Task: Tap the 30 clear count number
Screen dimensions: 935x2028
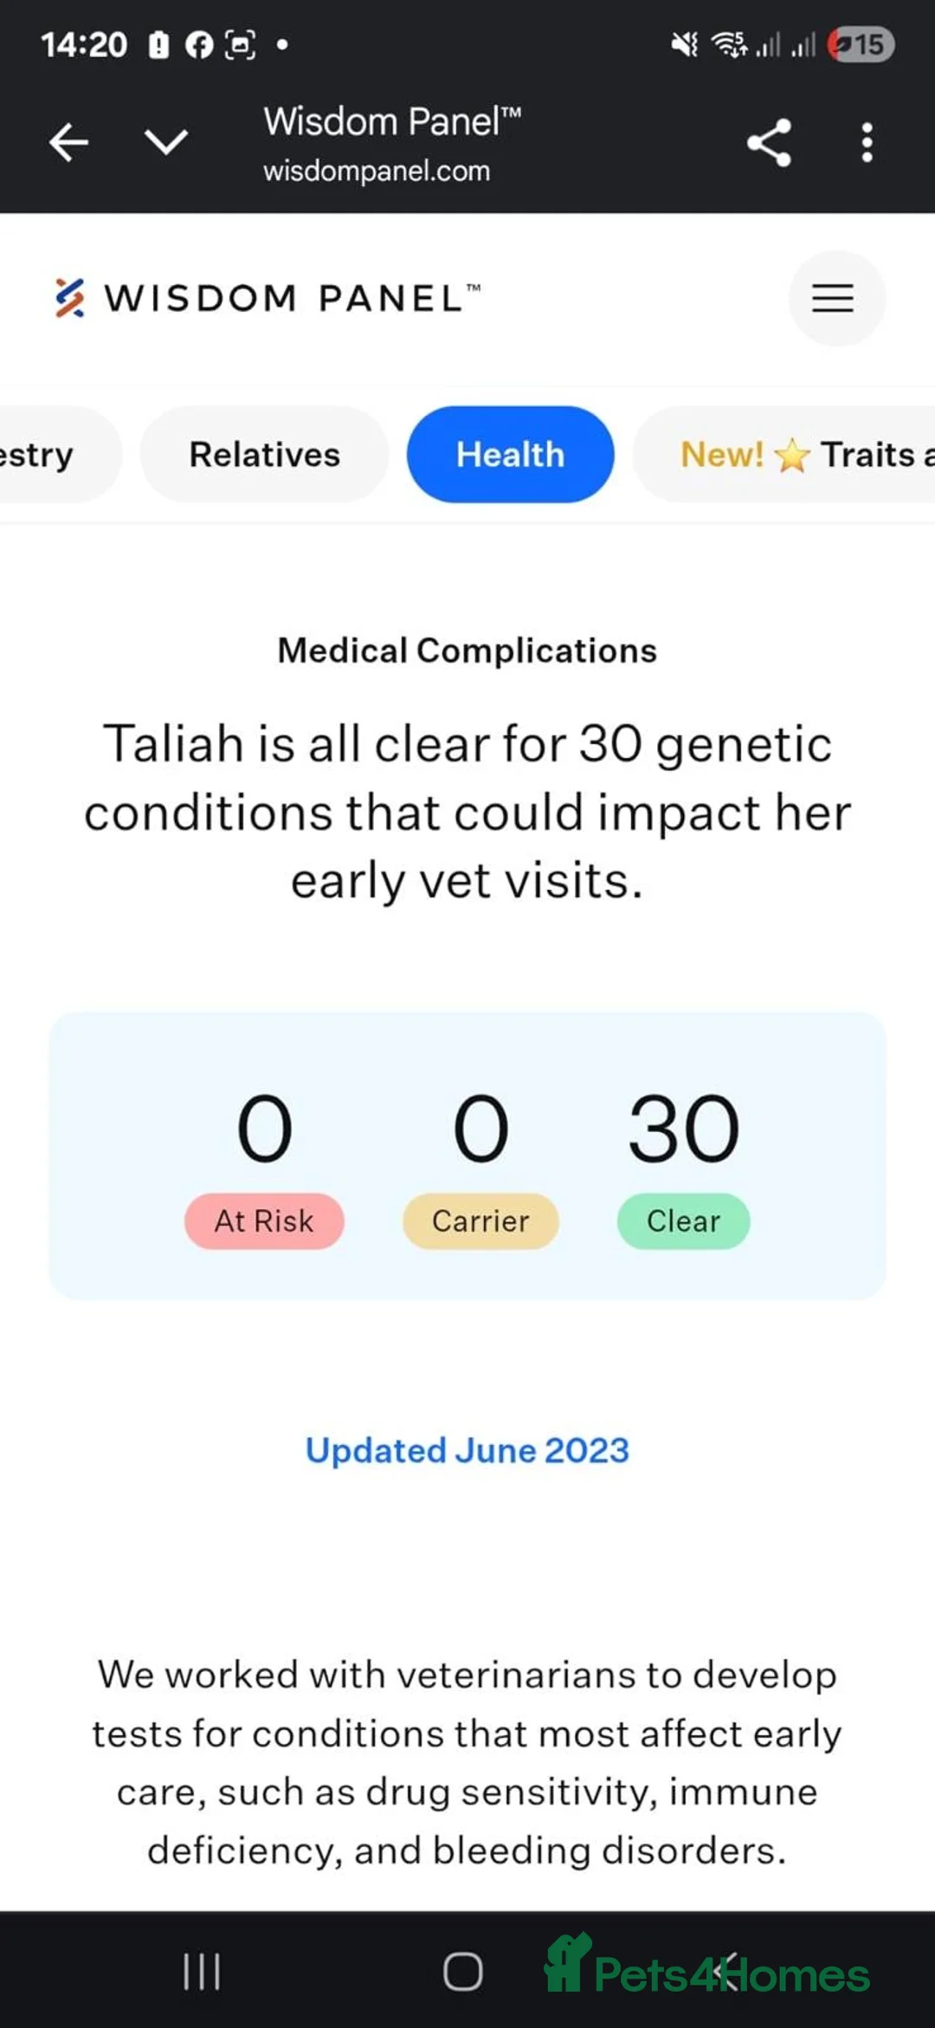Action: pos(683,1129)
